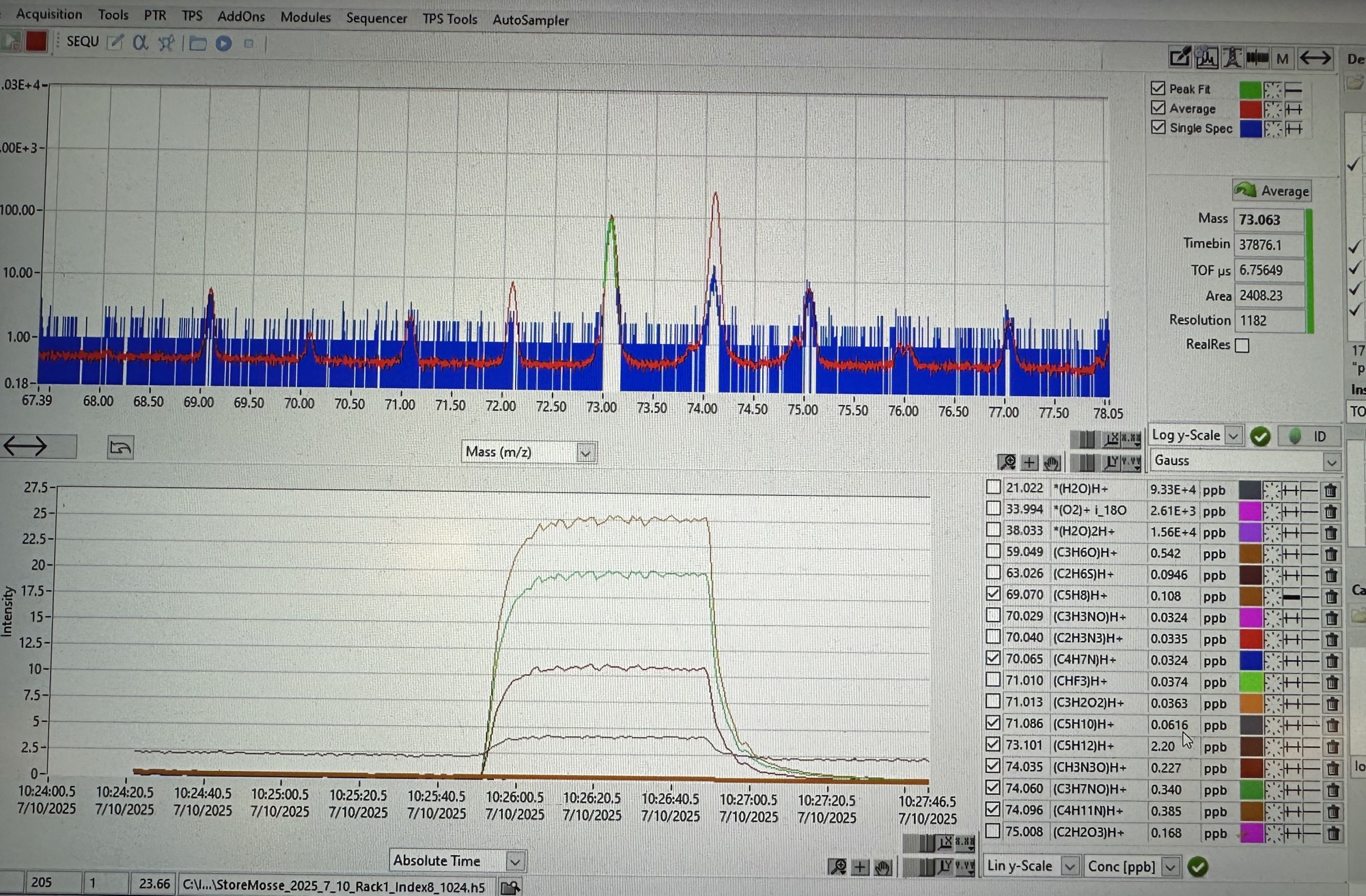Open the Absolute Time axis dropdown
Screen dimensions: 1366x896
tap(516, 861)
